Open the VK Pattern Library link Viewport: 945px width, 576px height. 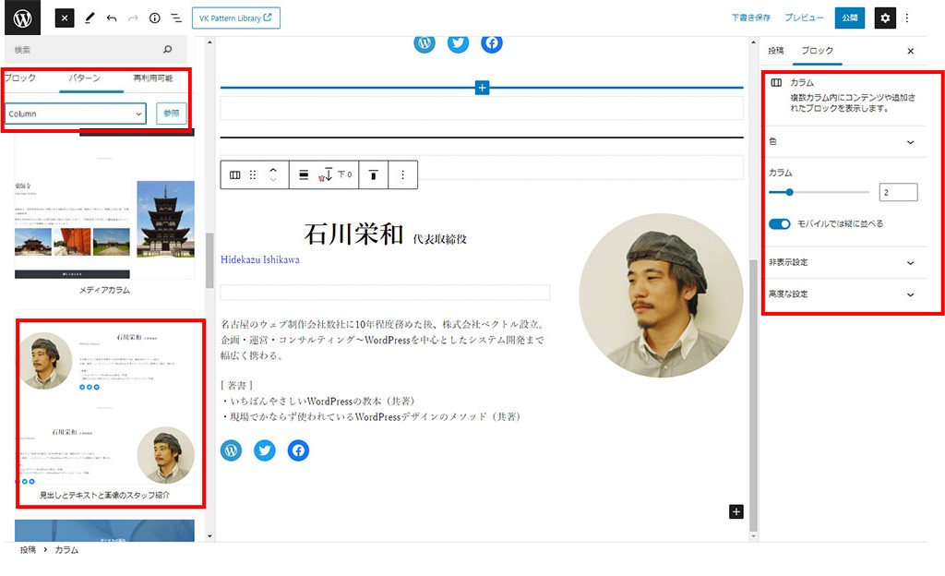(236, 18)
